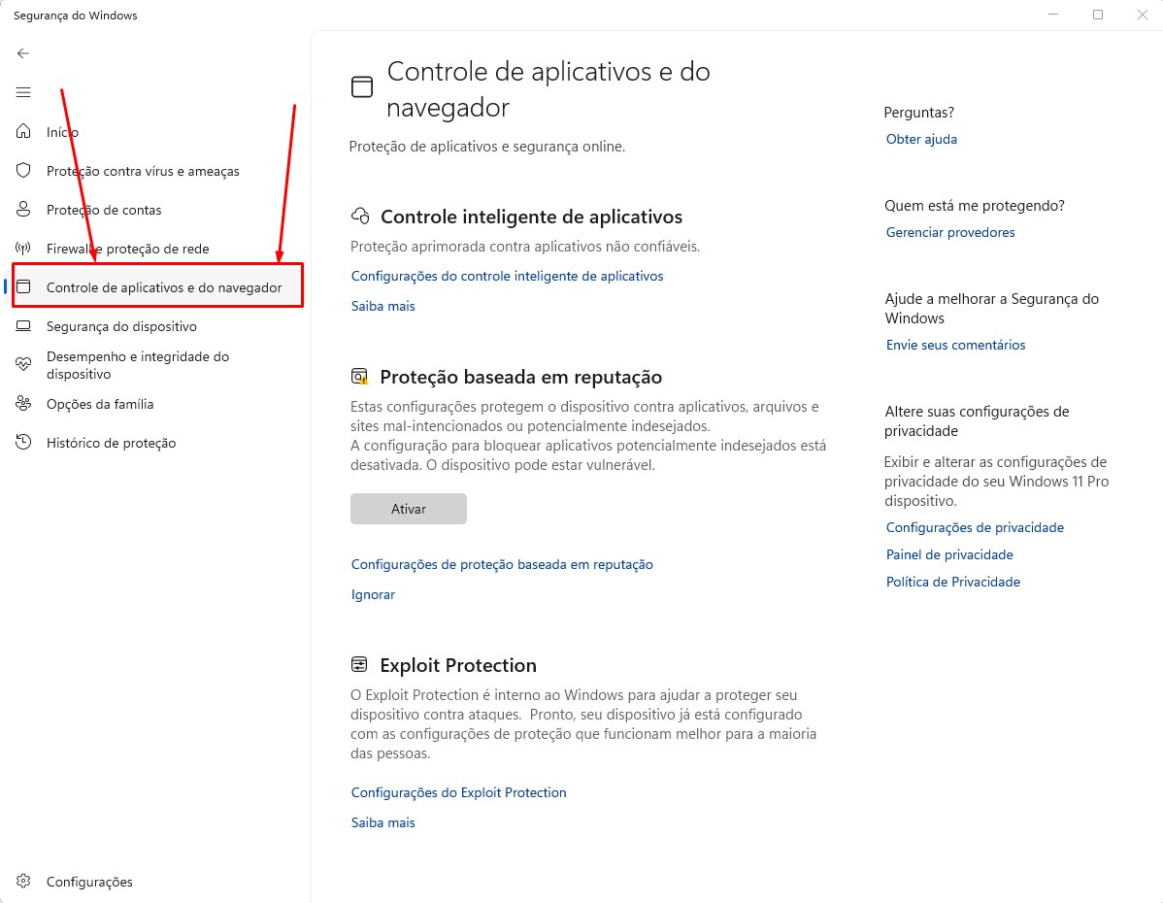Open the hamburger navigation menu
The height and width of the screenshot is (903, 1163).
(x=23, y=92)
